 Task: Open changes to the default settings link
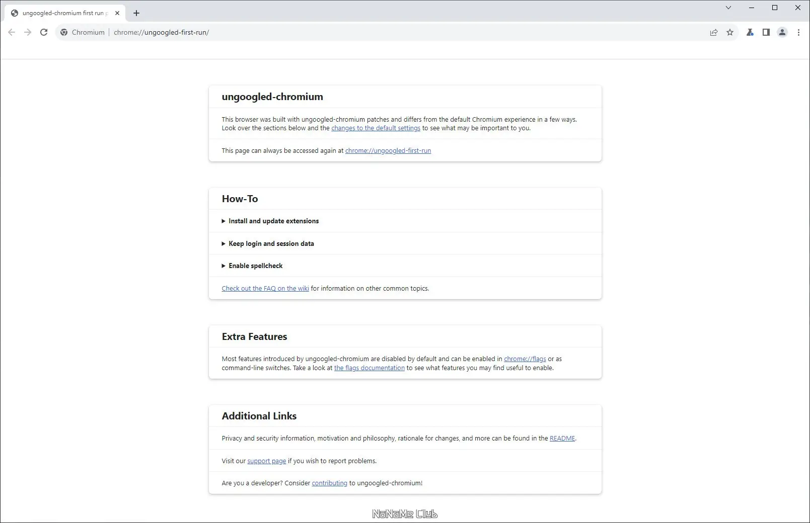coord(376,128)
